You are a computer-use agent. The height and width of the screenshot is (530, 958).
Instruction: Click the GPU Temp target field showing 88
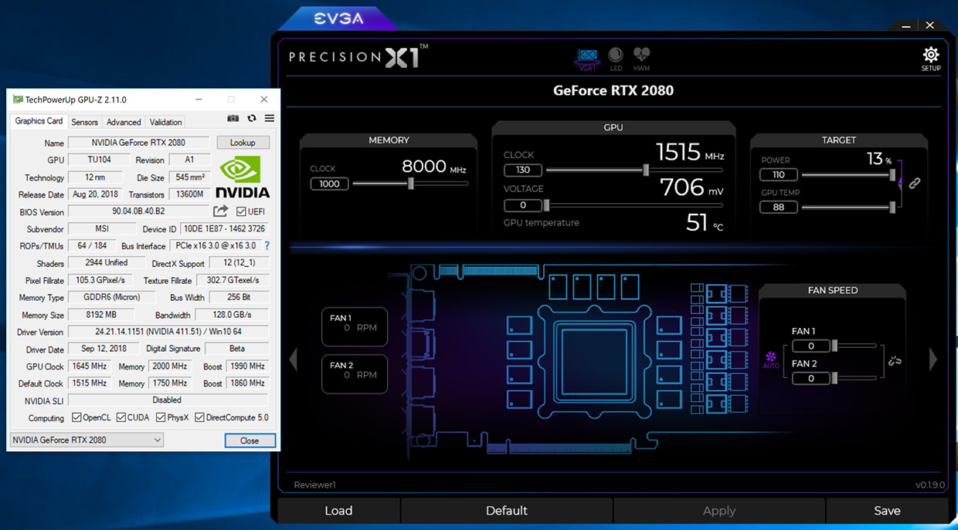[779, 207]
